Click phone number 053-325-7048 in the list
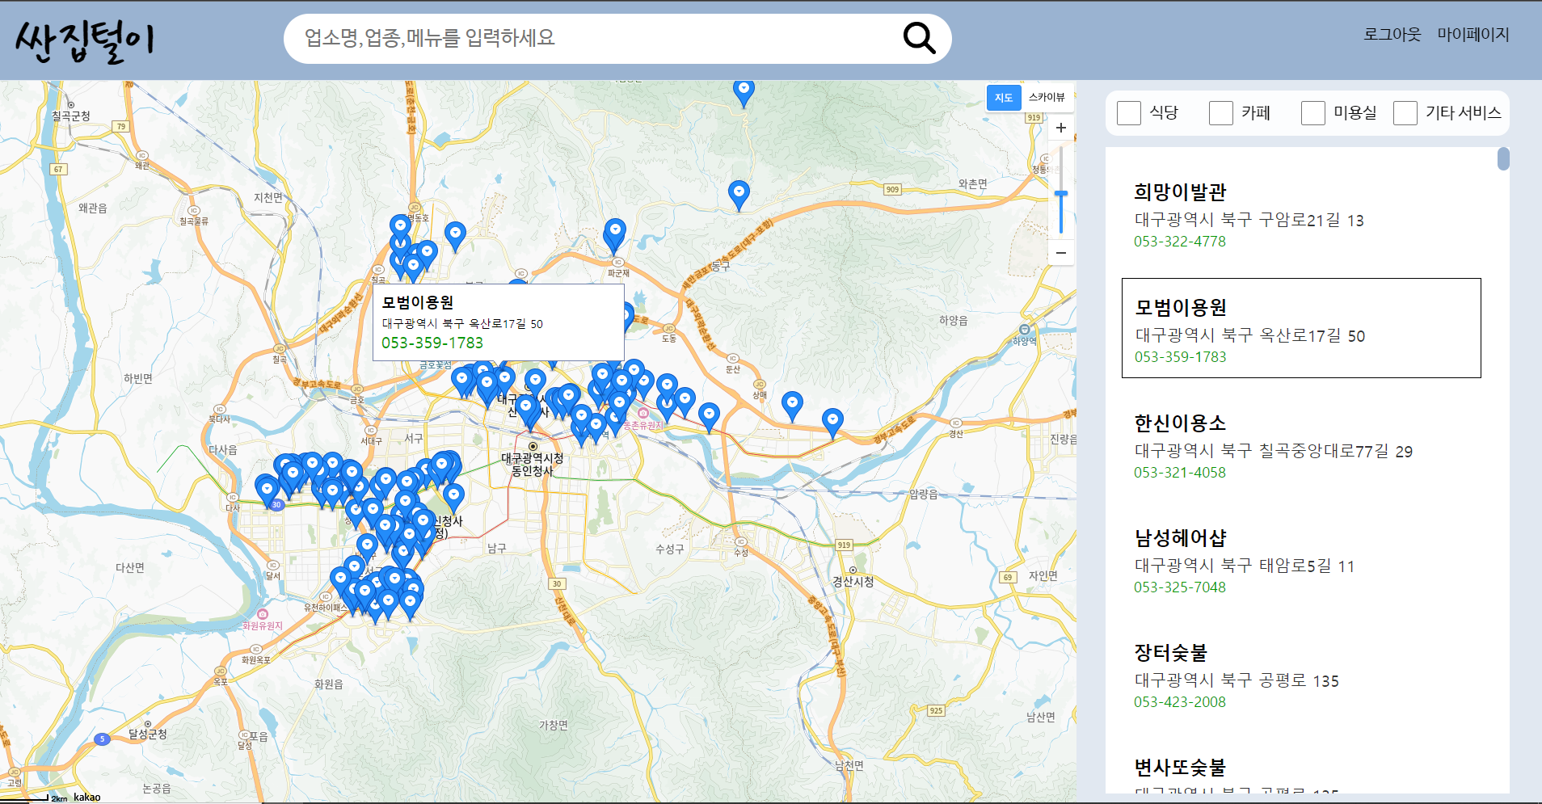 tap(1180, 587)
